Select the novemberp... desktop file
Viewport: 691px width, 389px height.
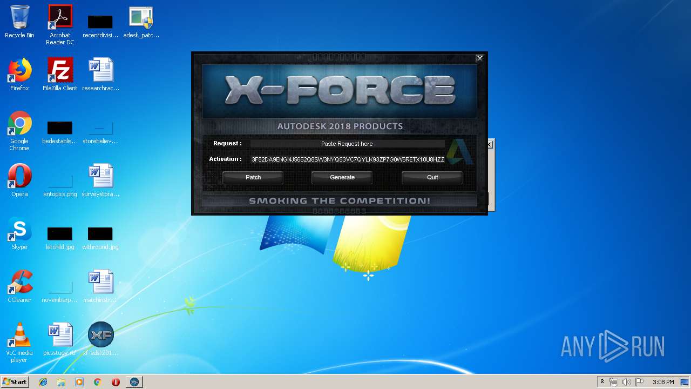pos(60,292)
